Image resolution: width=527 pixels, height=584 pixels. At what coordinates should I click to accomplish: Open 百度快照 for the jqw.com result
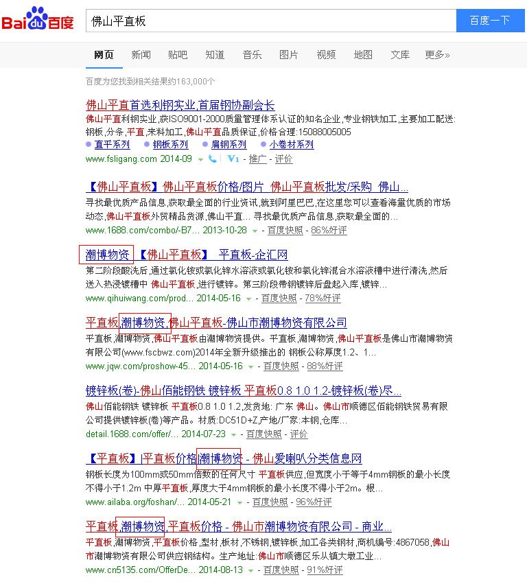[281, 366]
